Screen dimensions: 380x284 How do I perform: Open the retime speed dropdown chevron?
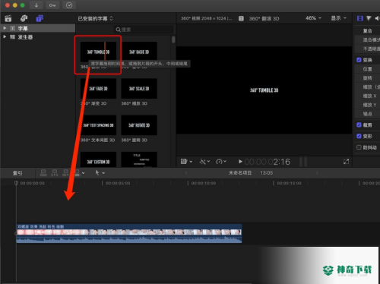click(225, 161)
